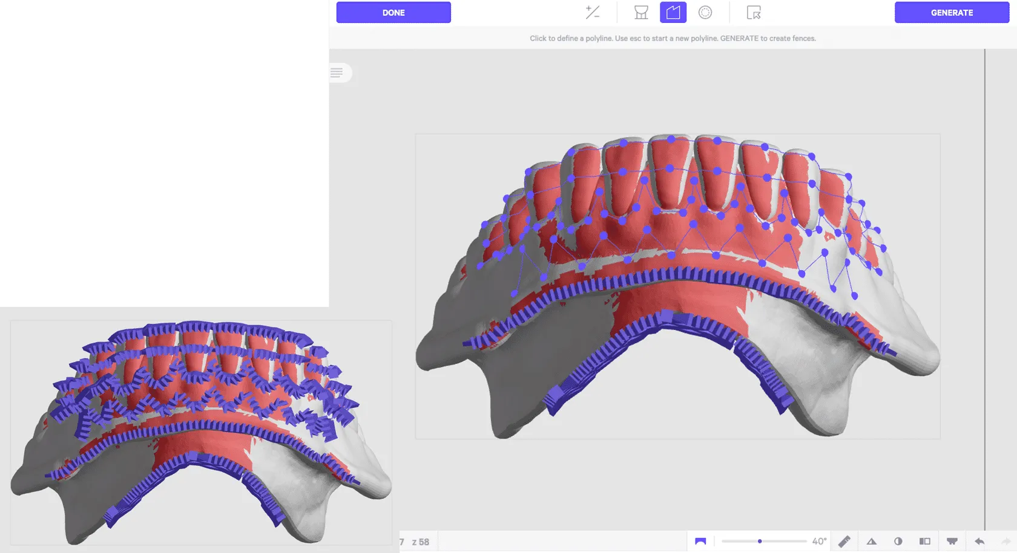The width and height of the screenshot is (1017, 553).
Task: Click the redo arrow
Action: [1005, 542]
